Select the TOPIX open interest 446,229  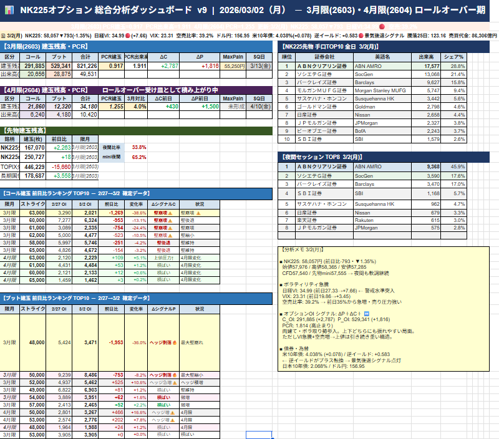33,167
